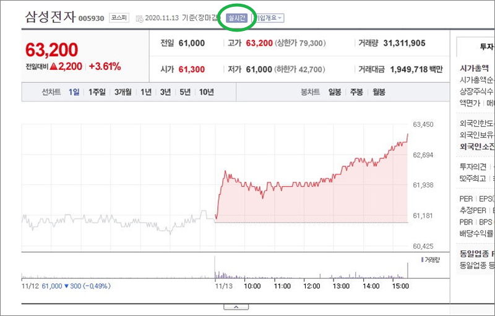This screenshot has width=495, height=316.
Task: Select the stock code 005930
Action: pos(91,19)
